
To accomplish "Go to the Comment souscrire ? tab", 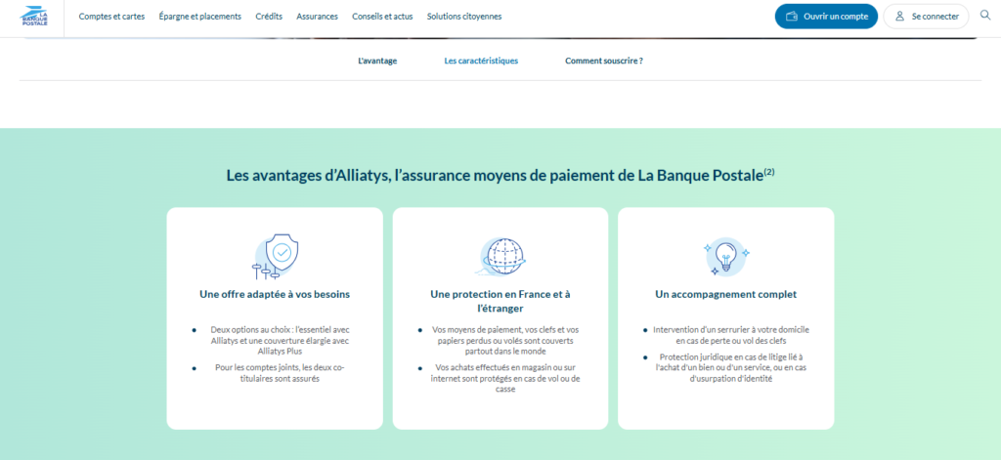I will (x=604, y=62).
